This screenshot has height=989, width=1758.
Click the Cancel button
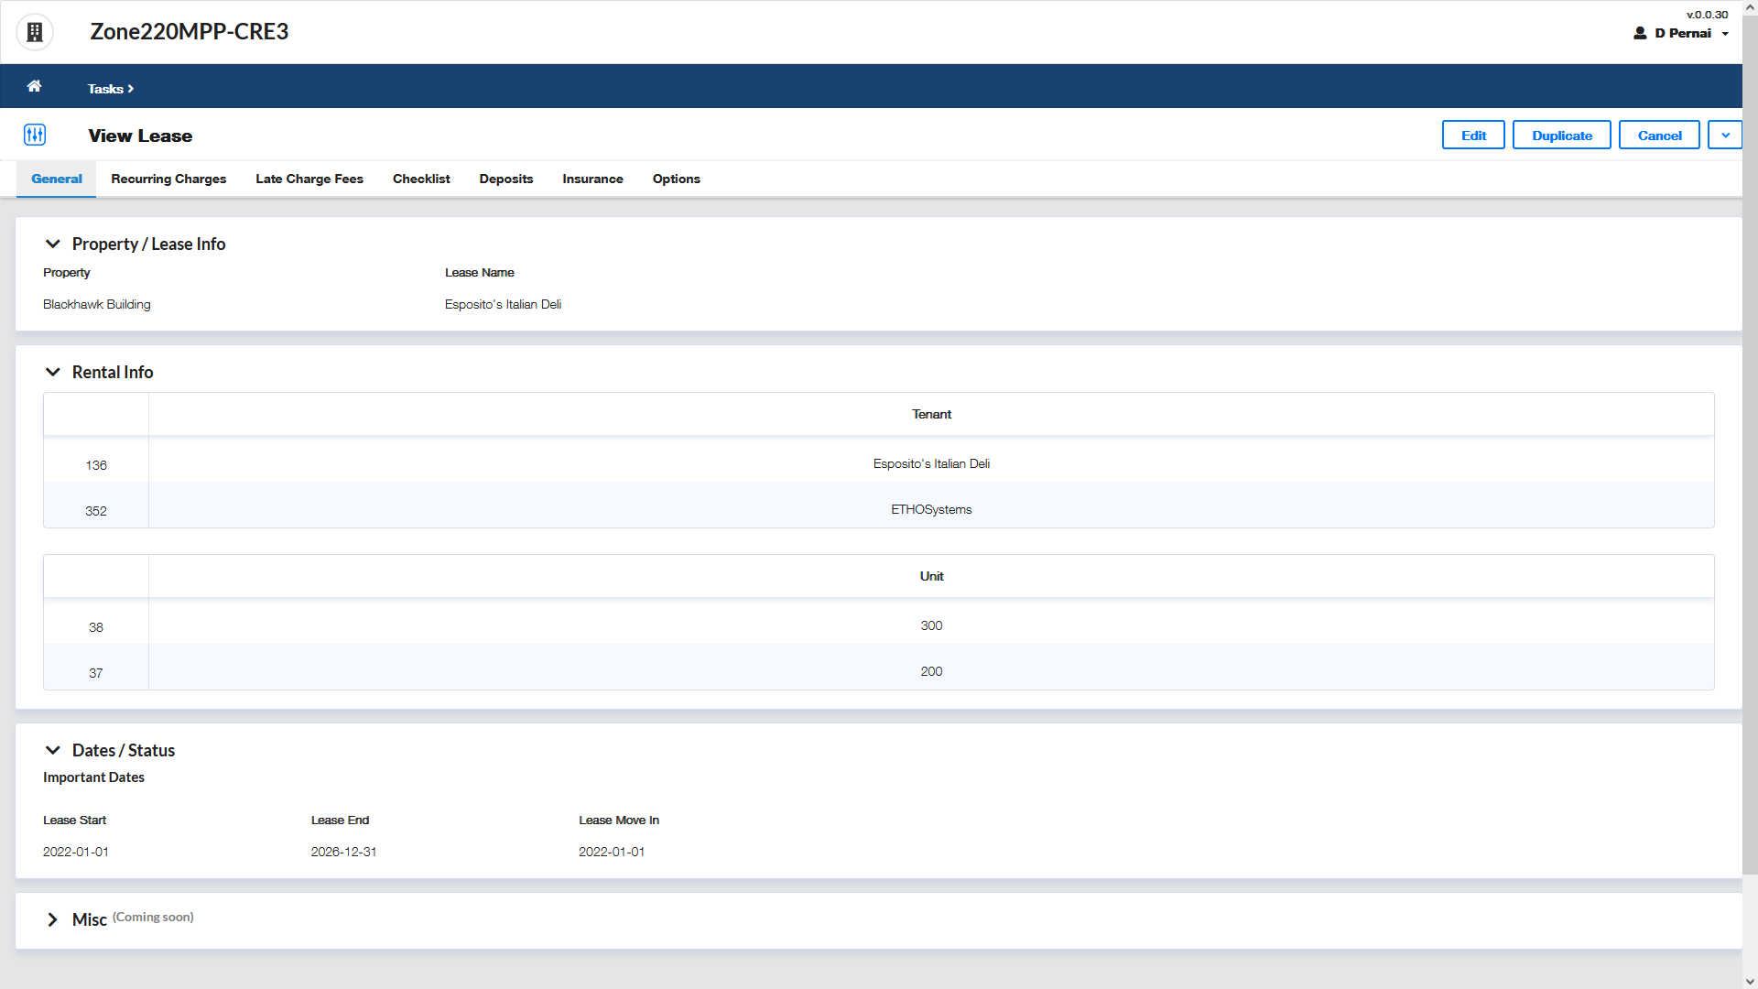point(1659,136)
